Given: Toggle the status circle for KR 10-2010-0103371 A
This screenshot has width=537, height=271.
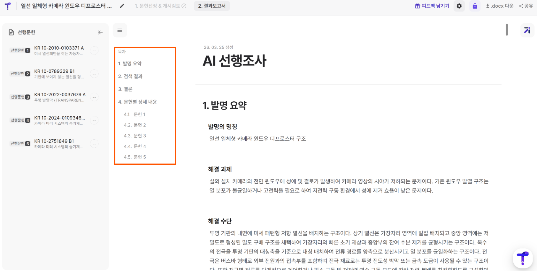Looking at the screenshot, I should tap(94, 51).
